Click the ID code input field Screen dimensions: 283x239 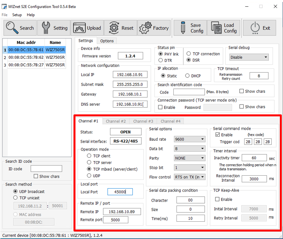(x=46, y=169)
